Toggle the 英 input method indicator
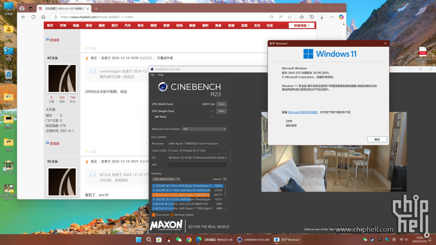 pyautogui.click(x=394, y=240)
